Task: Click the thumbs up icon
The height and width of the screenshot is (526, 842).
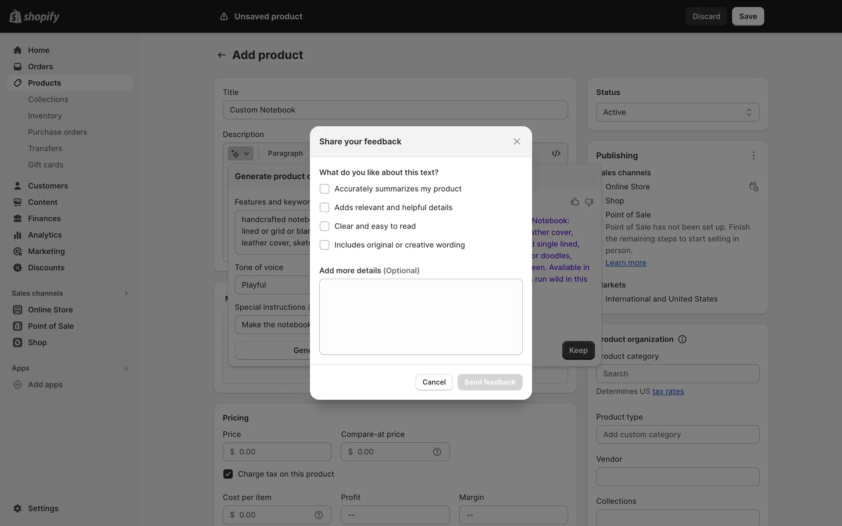Action: 574,202
